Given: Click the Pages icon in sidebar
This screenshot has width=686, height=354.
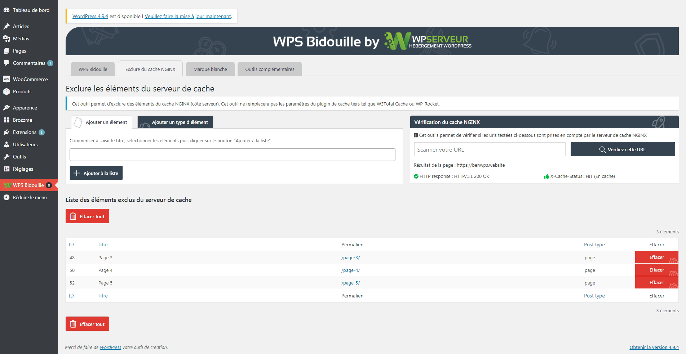Looking at the screenshot, I should point(6,51).
